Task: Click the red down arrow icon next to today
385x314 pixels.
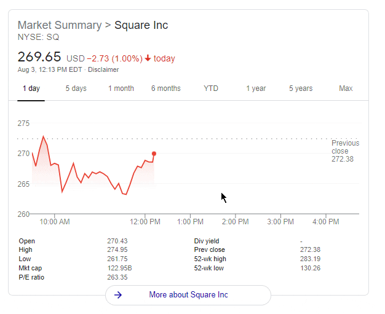Action: click(148, 58)
